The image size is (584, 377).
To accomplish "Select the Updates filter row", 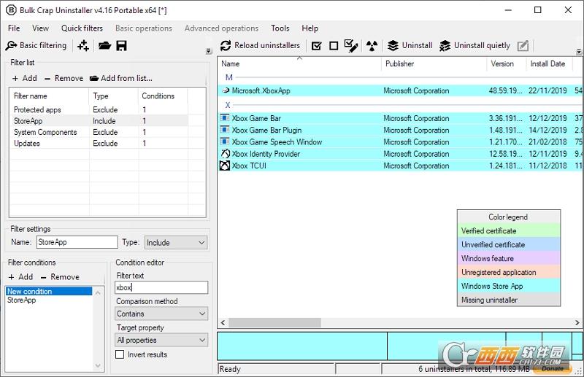I will click(x=100, y=143).
